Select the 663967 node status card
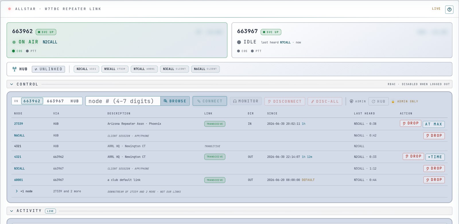This screenshot has width=459, height=224. coord(342,40)
